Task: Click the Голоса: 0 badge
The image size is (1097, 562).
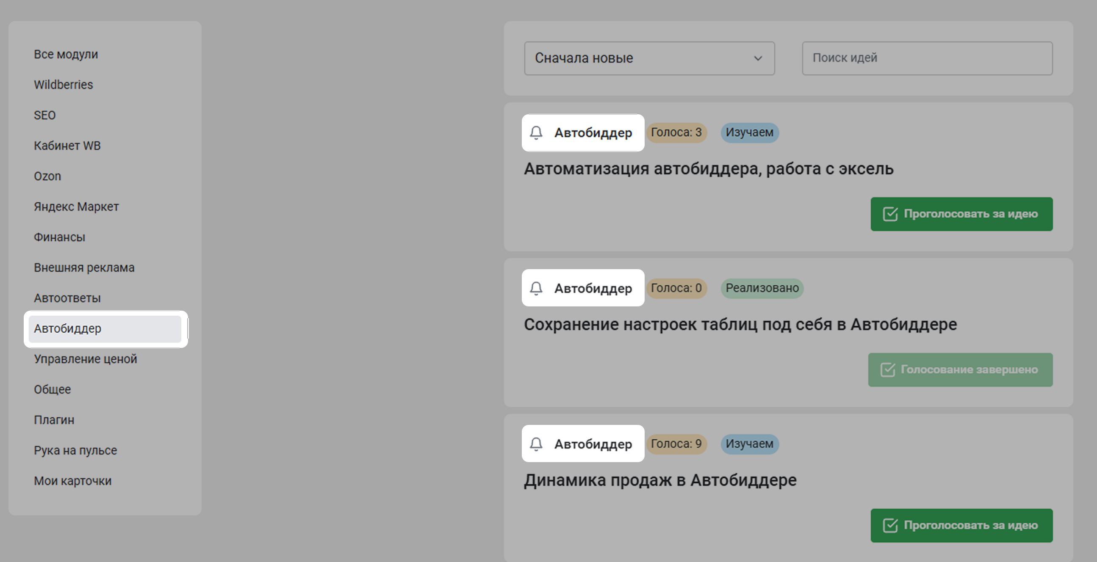Action: point(676,289)
